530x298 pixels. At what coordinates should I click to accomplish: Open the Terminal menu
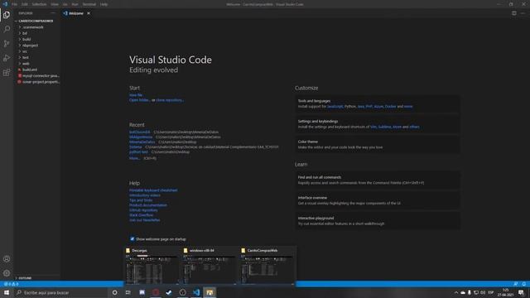tap(89, 4)
